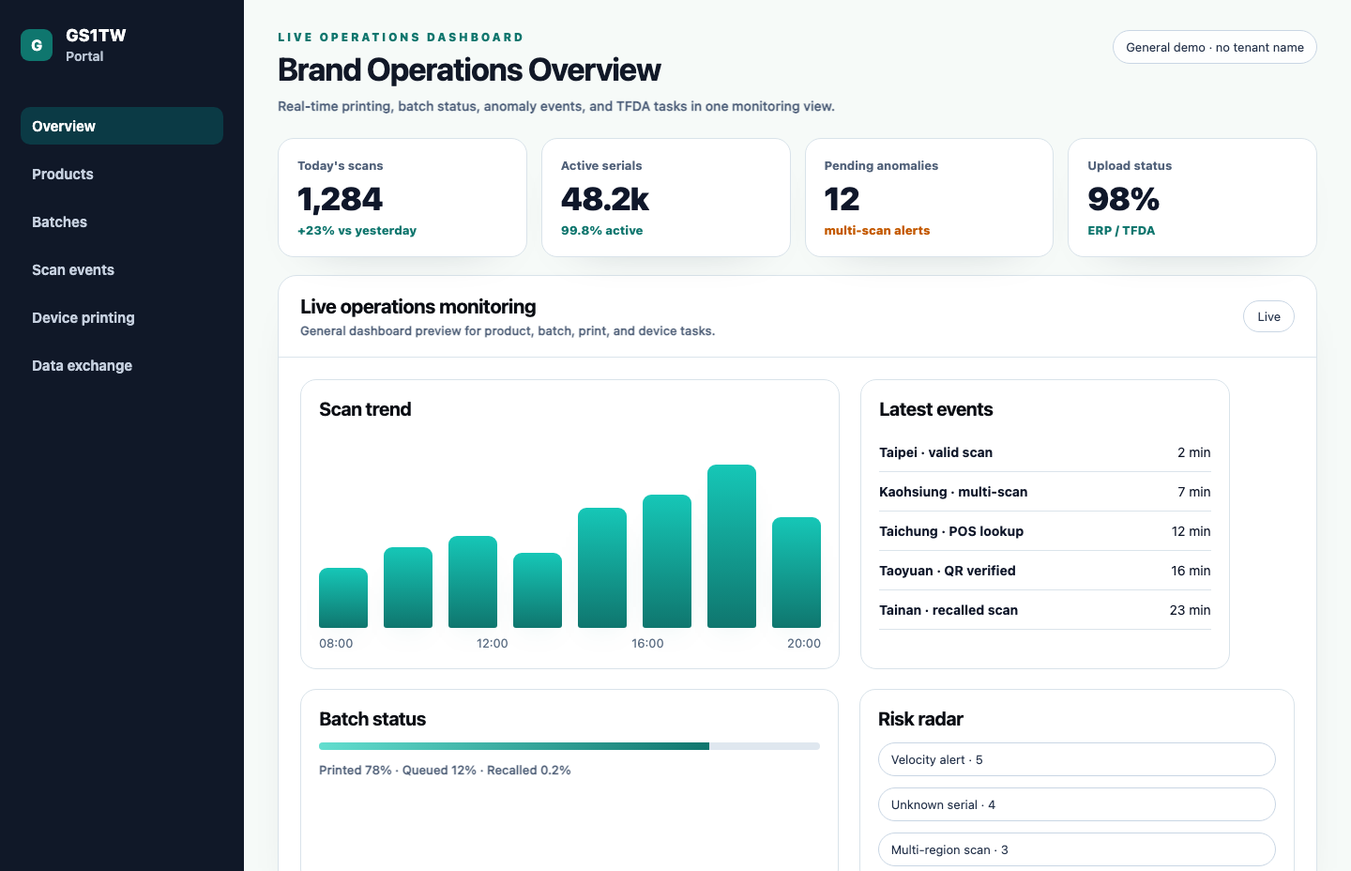Select the Tainan recalled scan event
The image size is (1351, 871).
(1045, 610)
